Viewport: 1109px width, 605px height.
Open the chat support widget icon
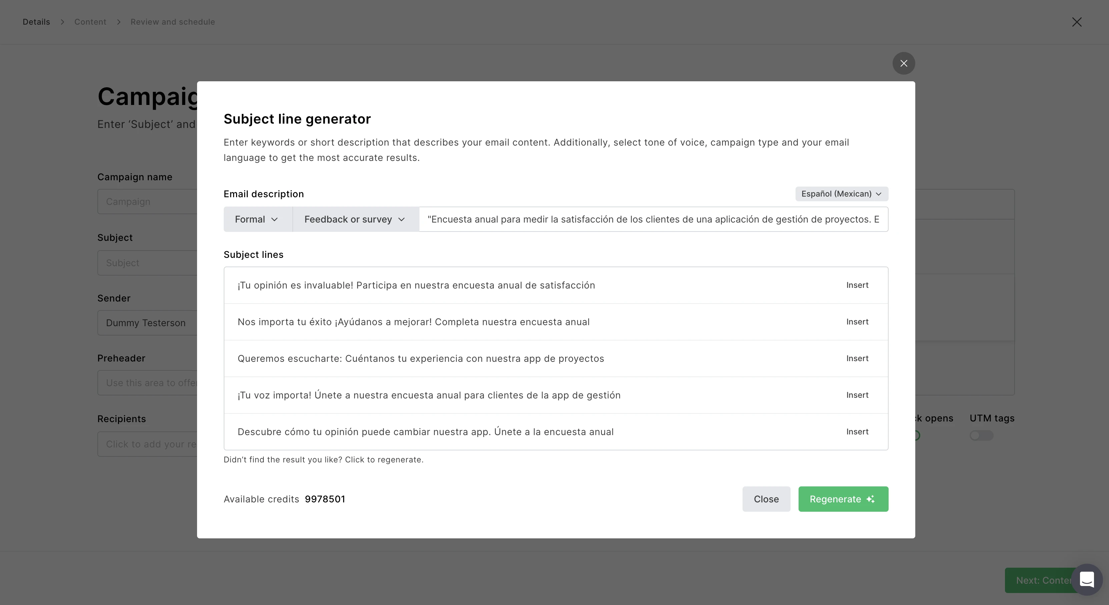click(x=1087, y=579)
